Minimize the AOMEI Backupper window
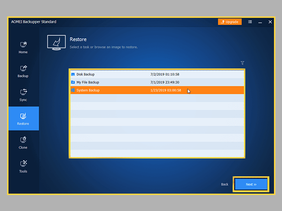This screenshot has width=282, height=211. 260,22
